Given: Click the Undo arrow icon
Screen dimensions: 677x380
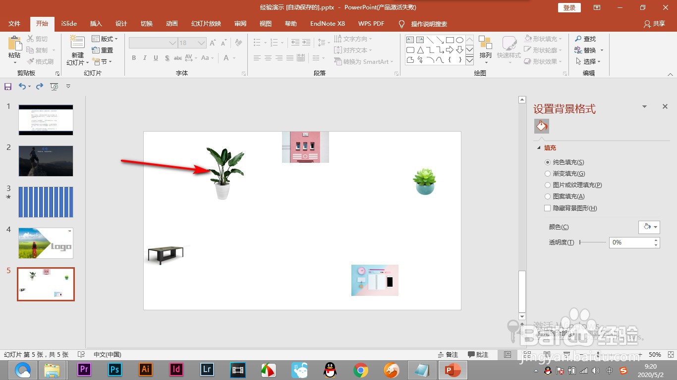Looking at the screenshot, I should [22, 86].
